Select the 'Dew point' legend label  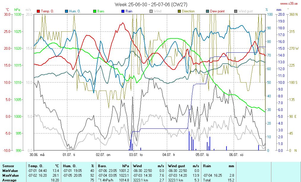point(217,11)
